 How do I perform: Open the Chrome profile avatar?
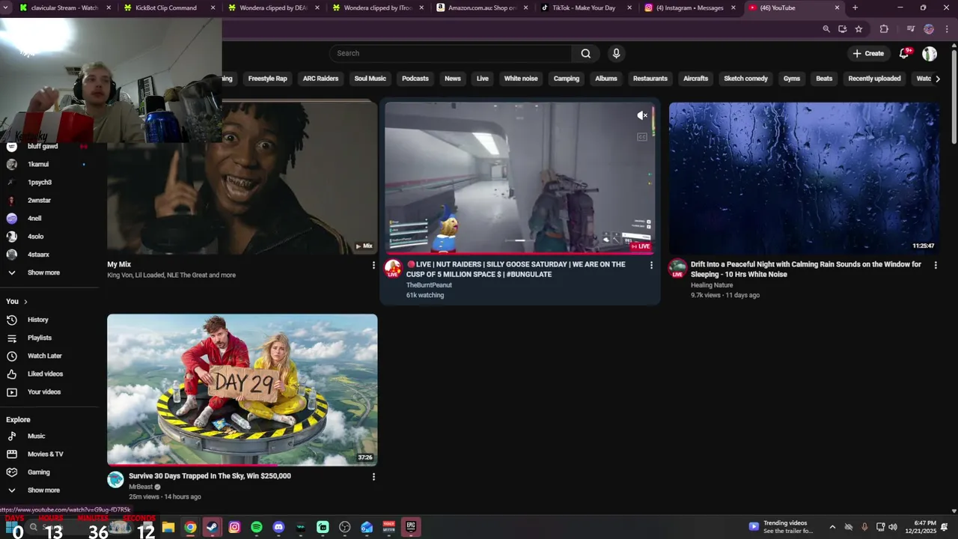click(x=929, y=29)
